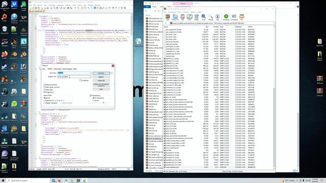Viewport: 326px width, 183px height.
Task: Open the Commands menu in WinRAR
Action: pyautogui.click(x=172, y=12)
